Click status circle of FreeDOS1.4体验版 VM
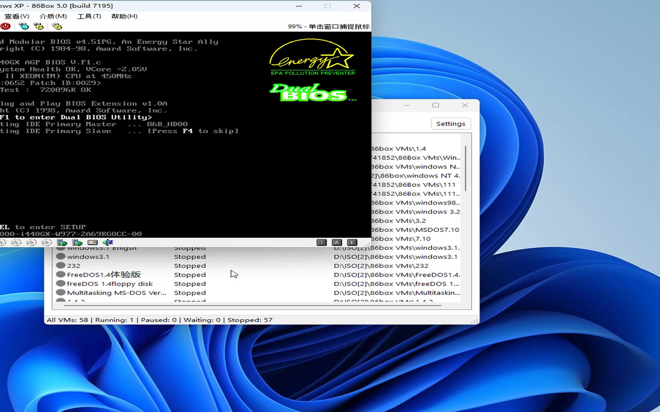The image size is (660, 412). pos(60,274)
